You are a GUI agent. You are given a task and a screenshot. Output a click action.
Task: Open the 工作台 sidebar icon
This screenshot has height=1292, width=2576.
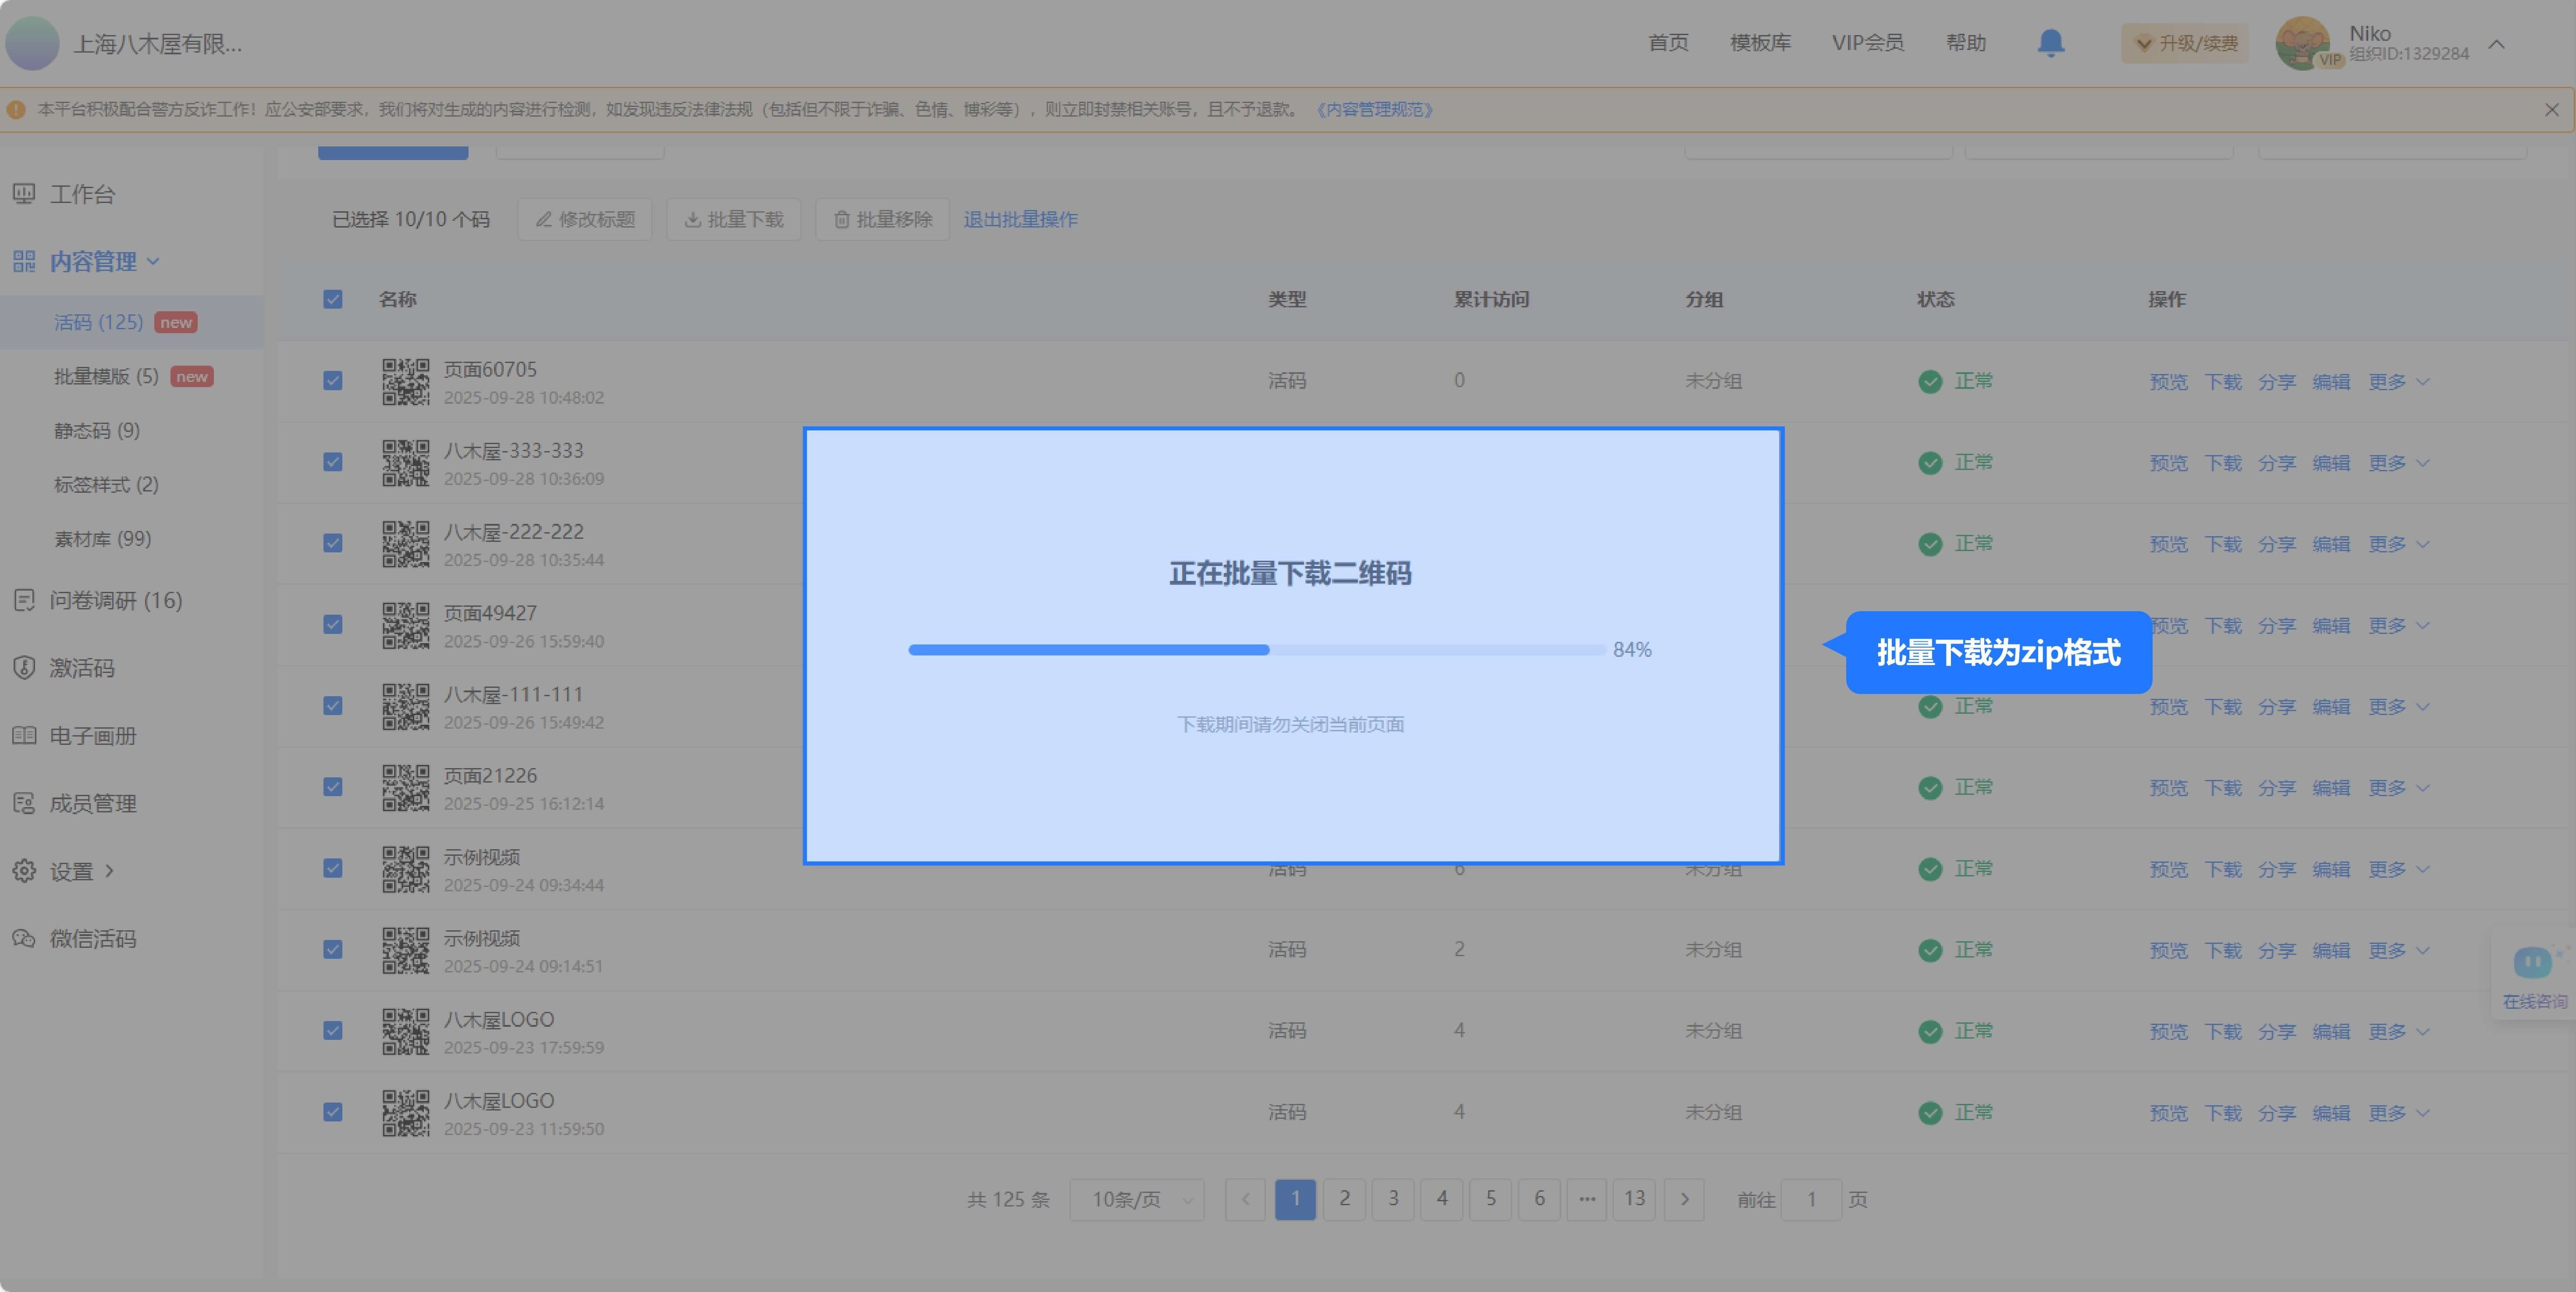(24, 194)
